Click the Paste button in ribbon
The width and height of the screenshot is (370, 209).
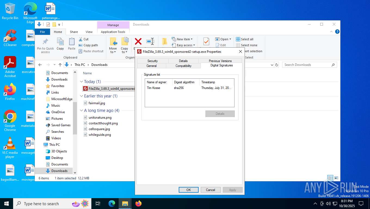72,44
